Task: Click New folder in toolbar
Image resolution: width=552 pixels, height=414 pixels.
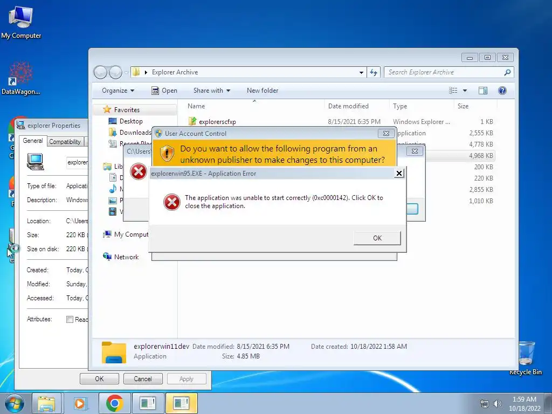Action: pos(263,91)
